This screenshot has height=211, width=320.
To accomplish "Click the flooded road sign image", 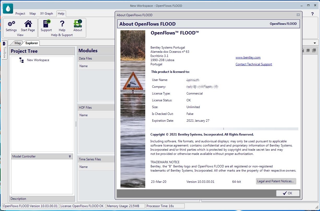I will (x=133, y=109).
